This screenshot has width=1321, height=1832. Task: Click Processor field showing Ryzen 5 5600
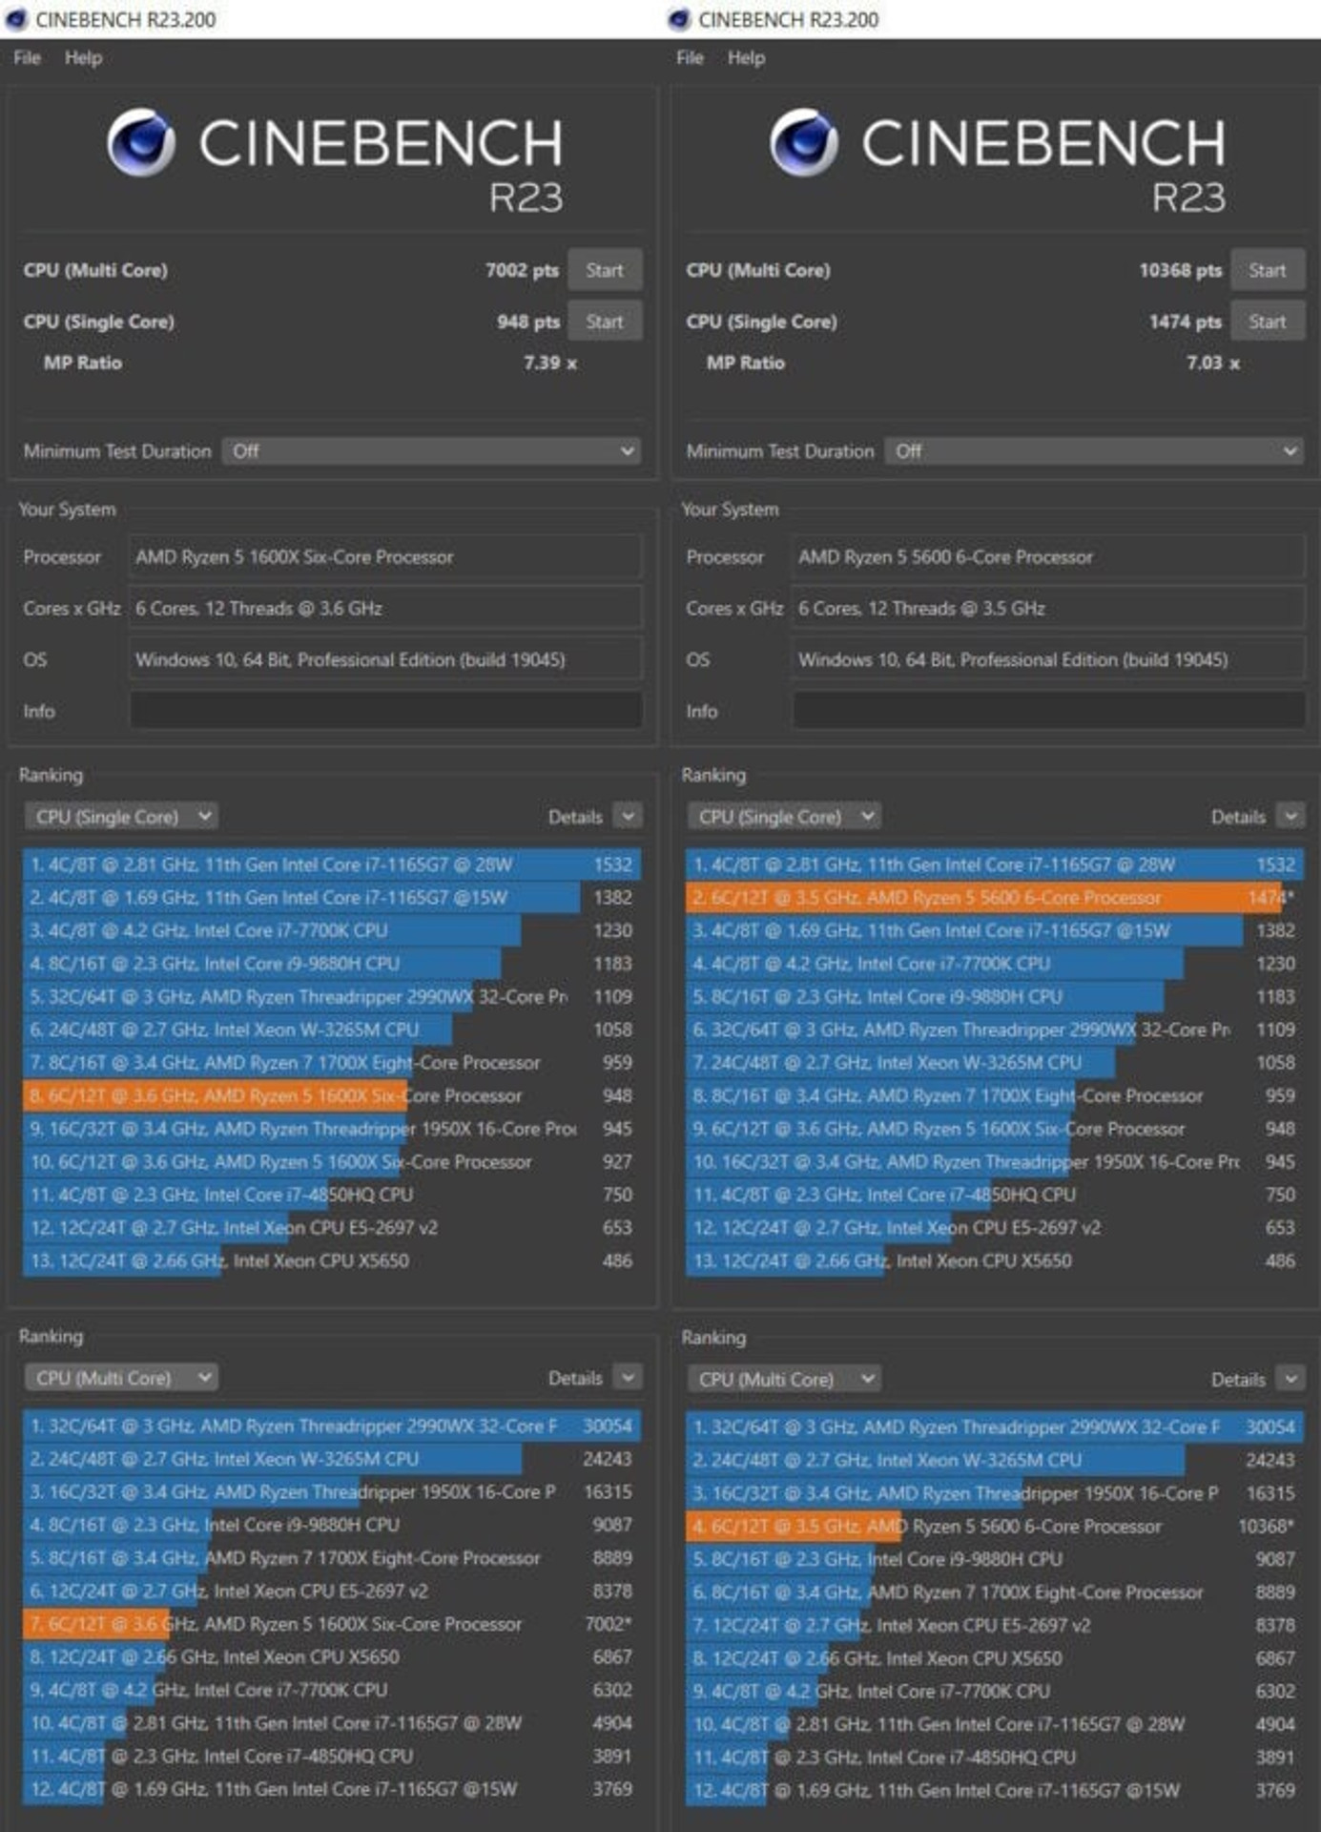(1048, 557)
